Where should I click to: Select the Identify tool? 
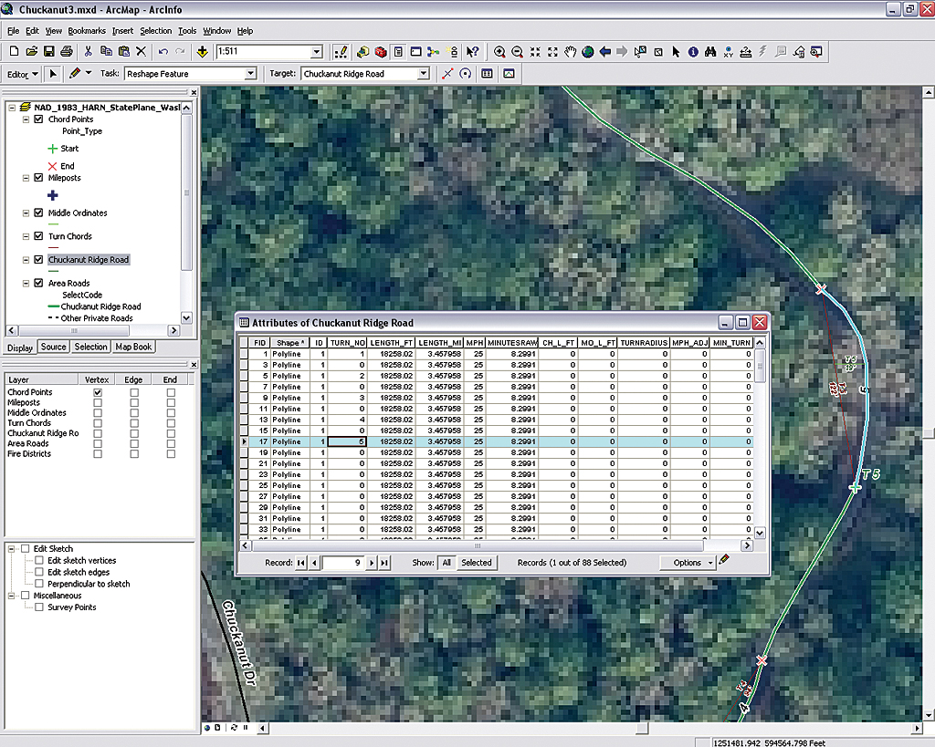pos(693,52)
